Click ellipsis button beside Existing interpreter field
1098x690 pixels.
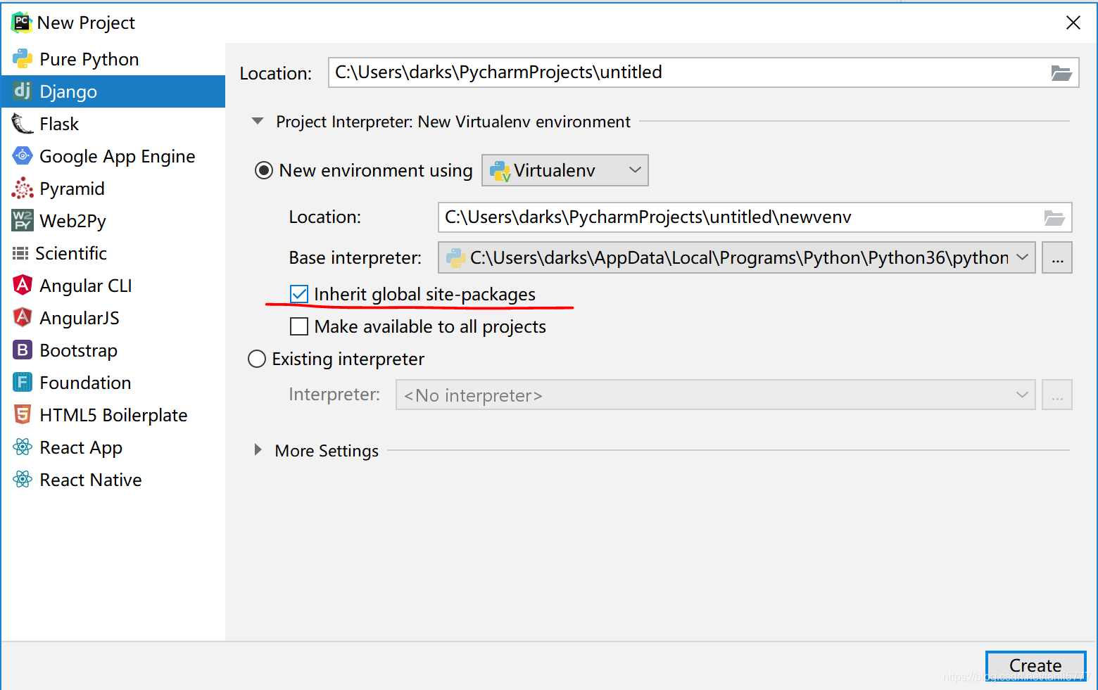pyautogui.click(x=1057, y=395)
